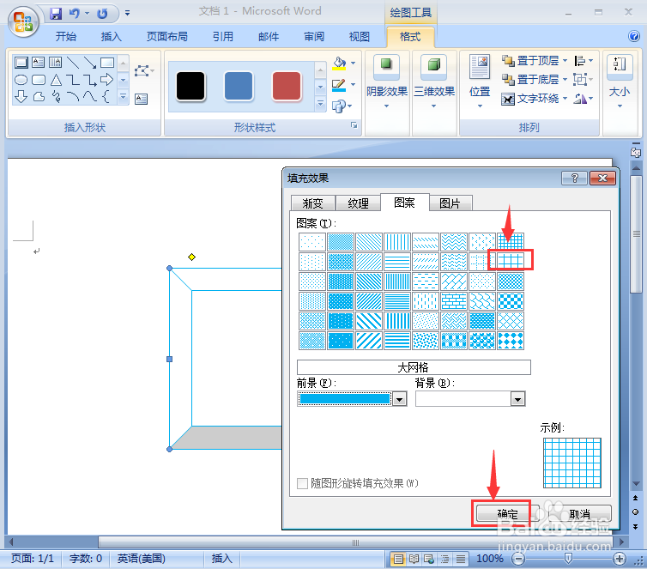Choose Rounded Rectangle shape in gallery

[39, 80]
